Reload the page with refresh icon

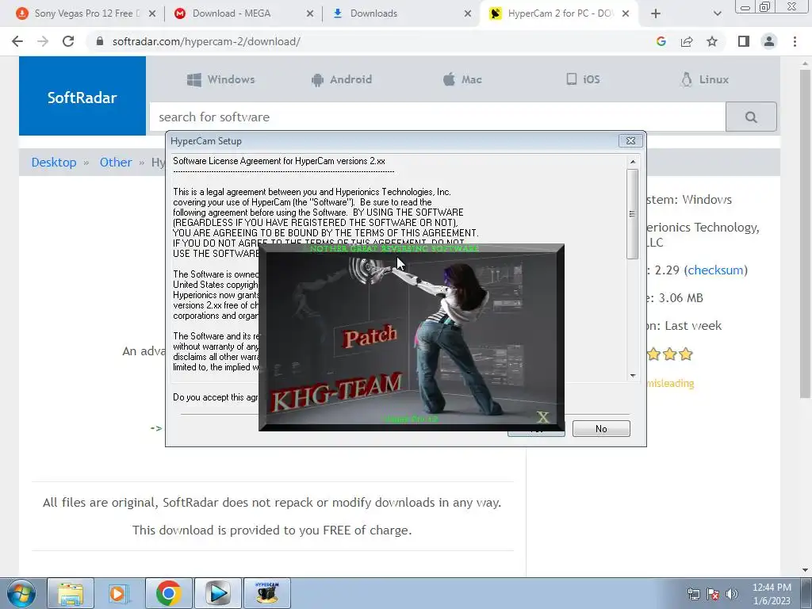click(x=68, y=41)
